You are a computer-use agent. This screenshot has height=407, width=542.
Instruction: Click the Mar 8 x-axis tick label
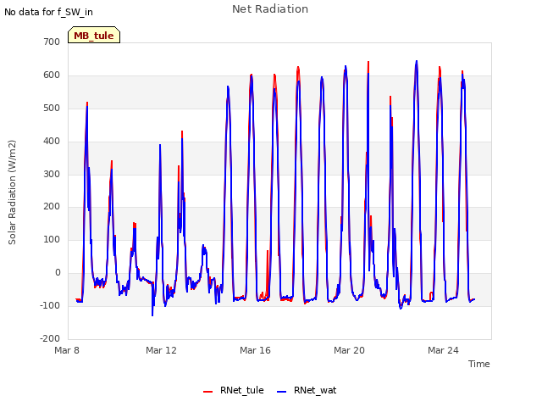coord(67,350)
